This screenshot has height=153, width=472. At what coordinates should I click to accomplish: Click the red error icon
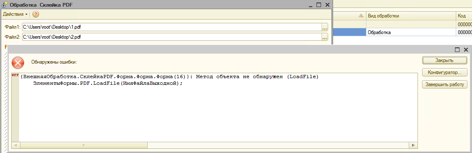(x=18, y=62)
